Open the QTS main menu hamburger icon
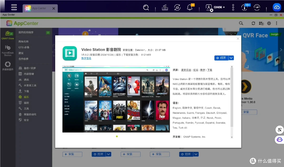 click(14, 7)
